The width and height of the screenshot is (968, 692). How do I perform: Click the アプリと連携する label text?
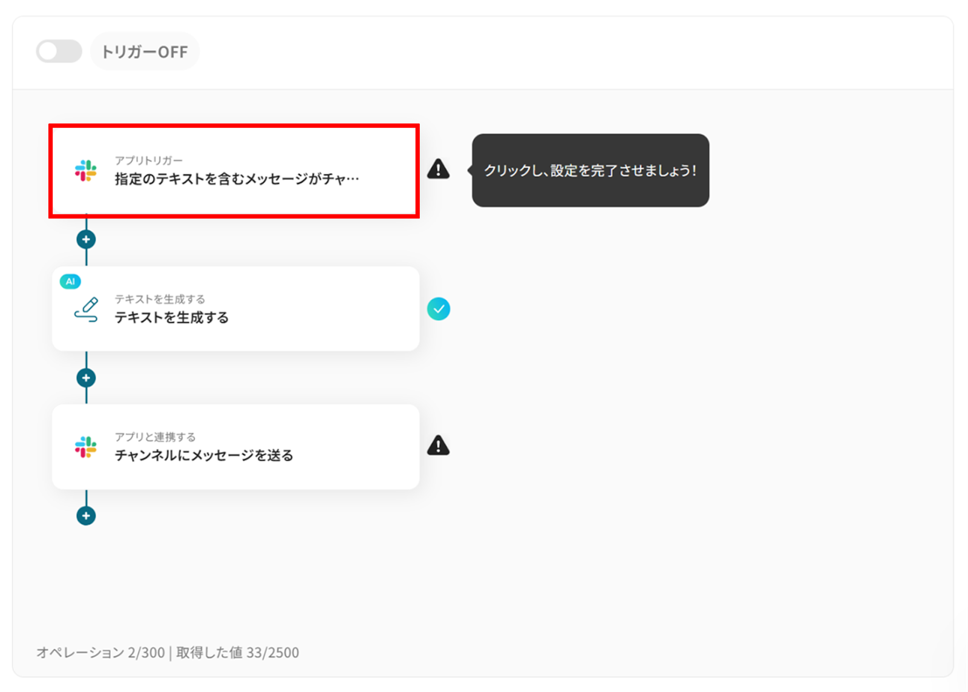coord(155,437)
